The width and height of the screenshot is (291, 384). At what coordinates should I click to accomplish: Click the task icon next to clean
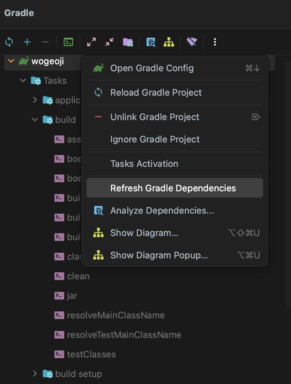tap(59, 276)
